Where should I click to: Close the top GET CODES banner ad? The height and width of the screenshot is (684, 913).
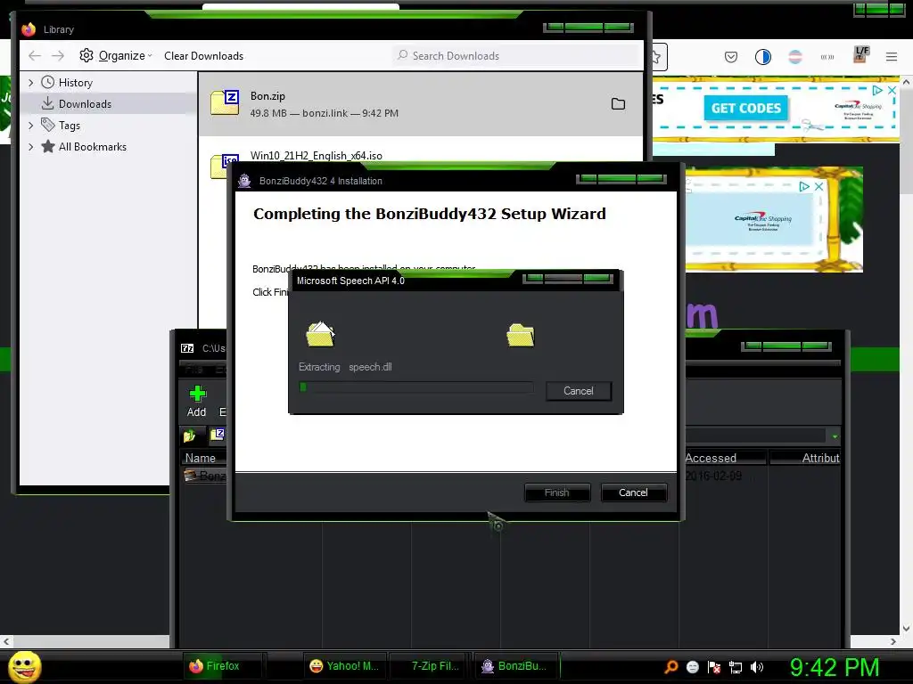pos(892,90)
